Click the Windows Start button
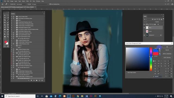Screen dimensions: 174x98 [x=2, y=96]
